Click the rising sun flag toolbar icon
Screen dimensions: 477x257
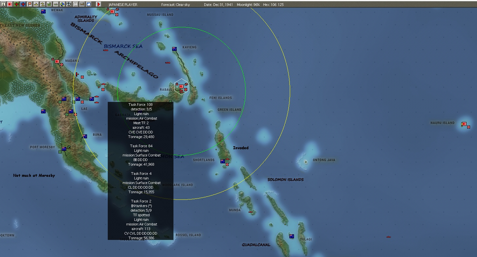click(10, 4)
